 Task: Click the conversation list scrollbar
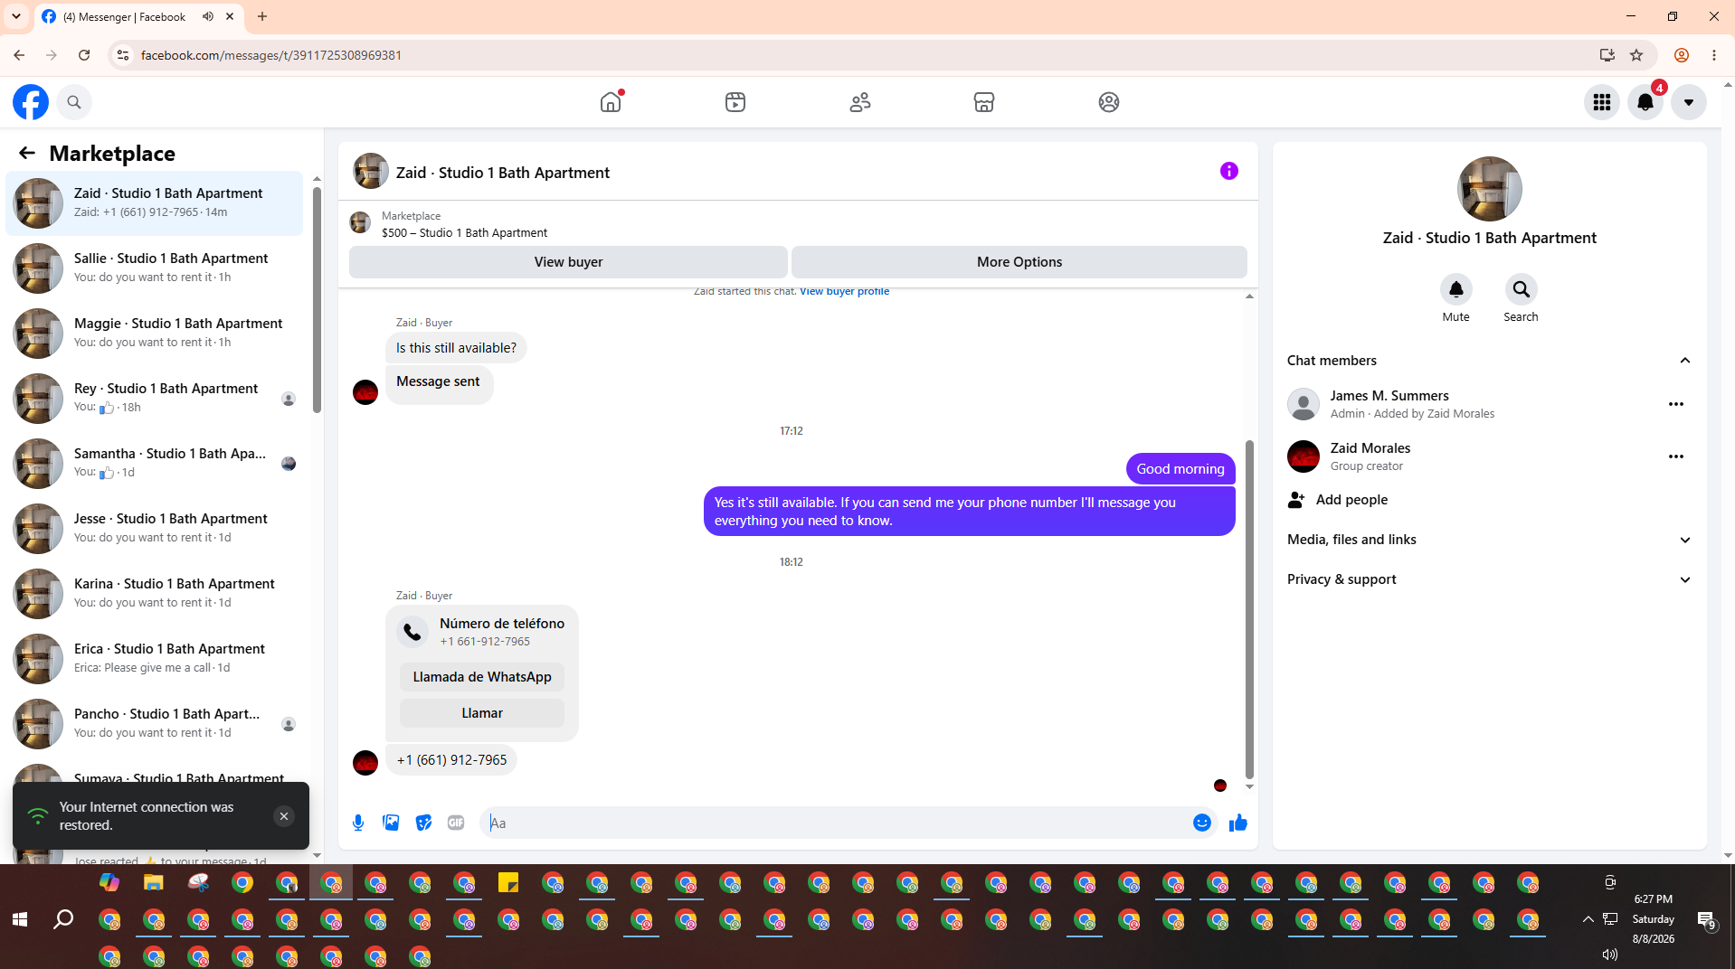tap(317, 298)
